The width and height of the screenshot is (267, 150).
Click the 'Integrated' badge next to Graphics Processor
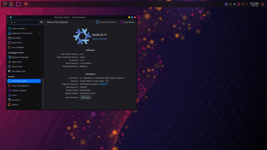click(103, 84)
